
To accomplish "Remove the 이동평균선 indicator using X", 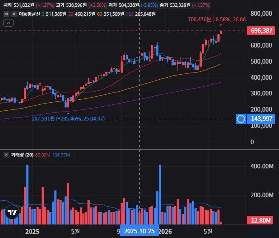I will [x=14, y=14].
